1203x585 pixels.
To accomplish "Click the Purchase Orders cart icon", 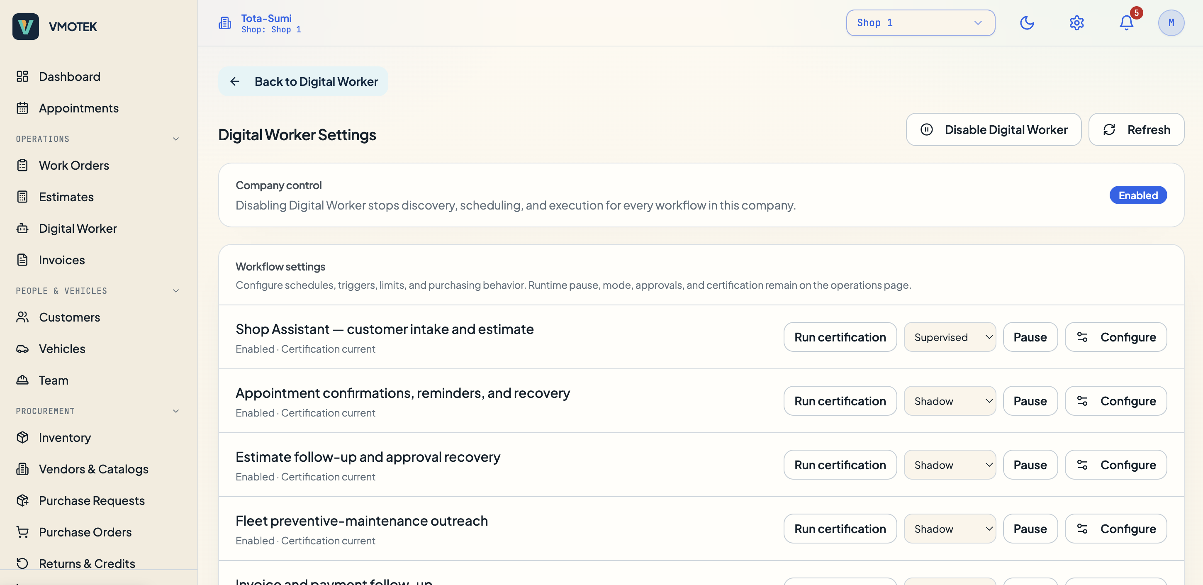I will (x=22, y=532).
